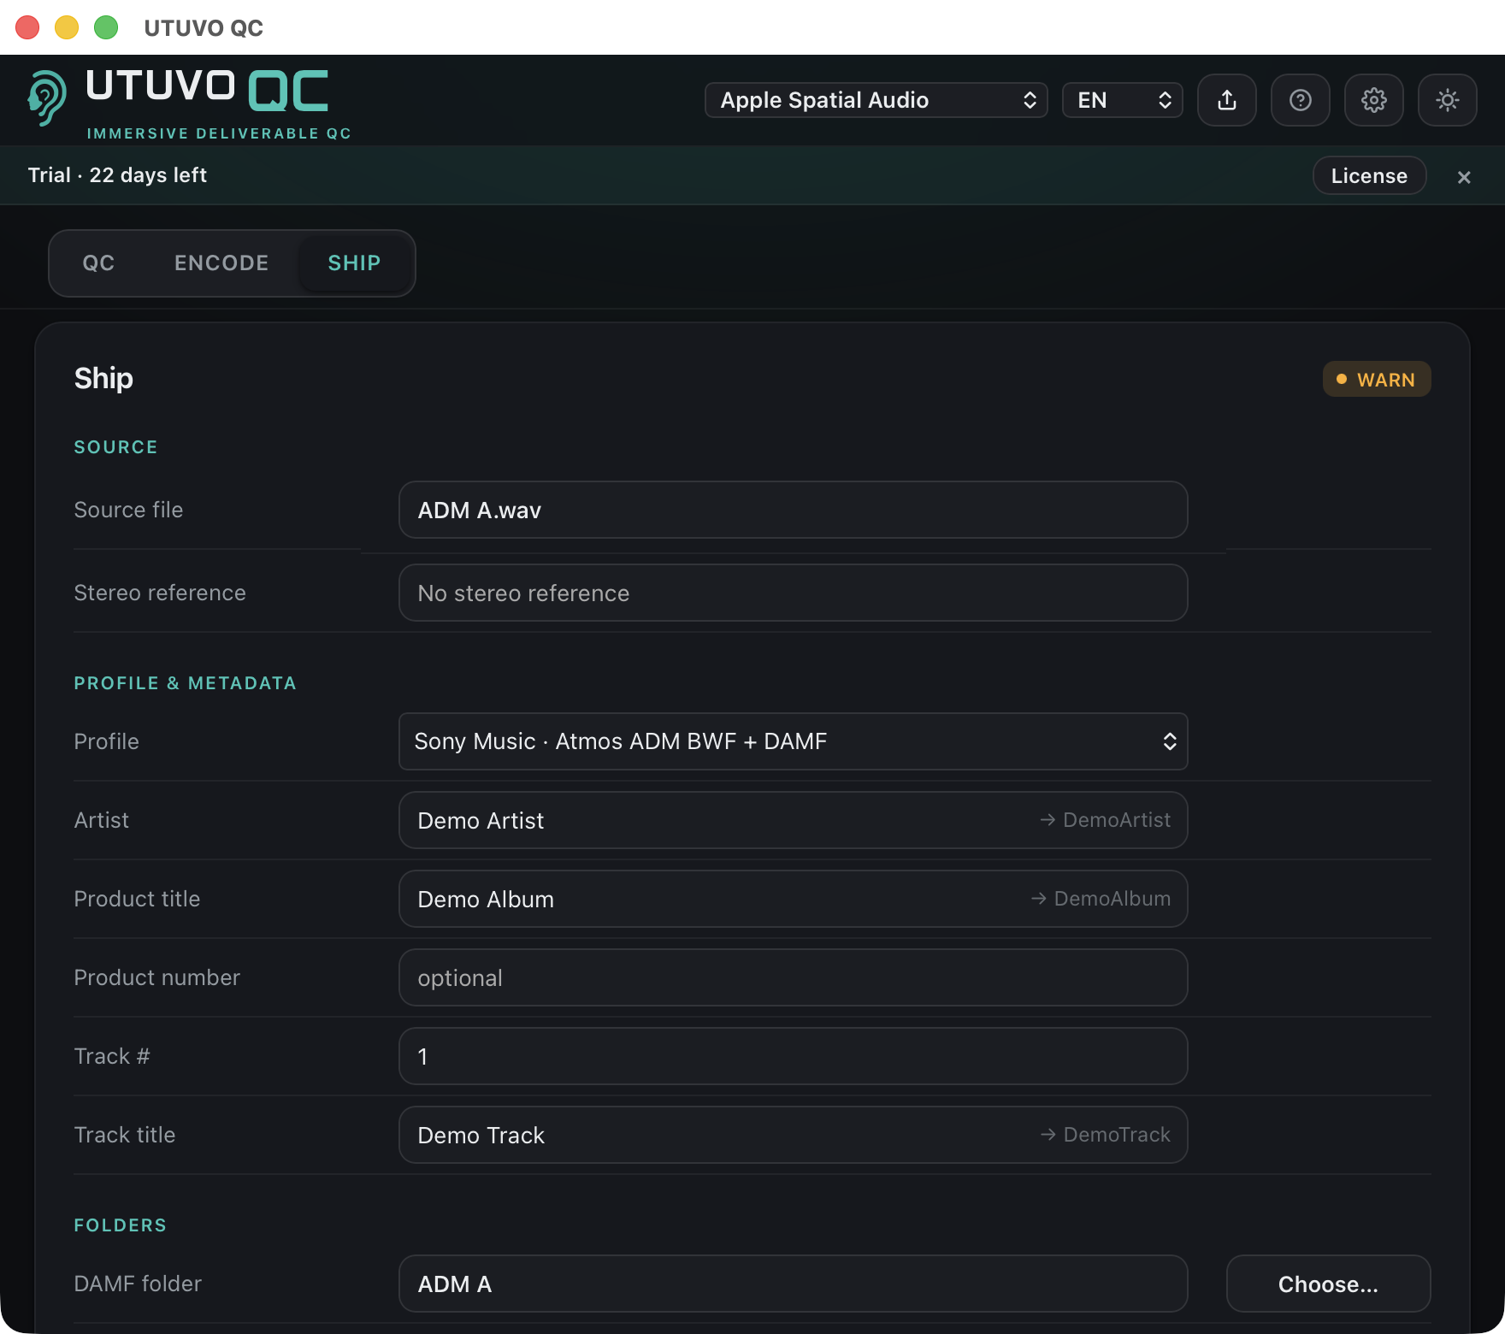The height and width of the screenshot is (1334, 1505).
Task: Click the DAMF folder field ADM A
Action: coord(794,1284)
